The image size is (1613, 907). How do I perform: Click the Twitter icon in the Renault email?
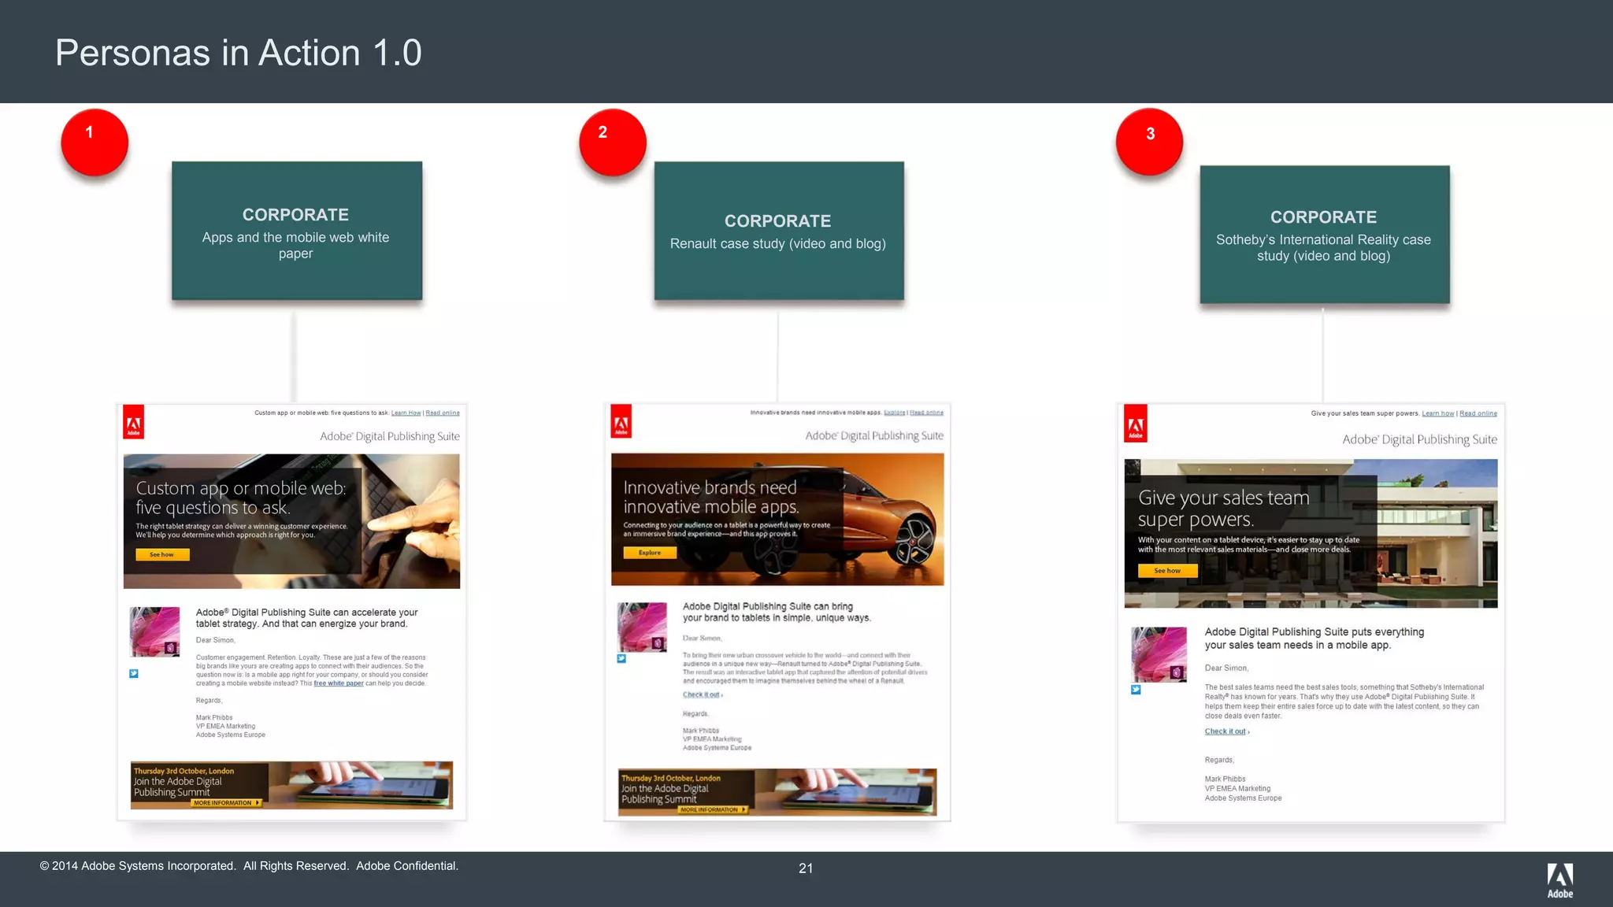621,658
